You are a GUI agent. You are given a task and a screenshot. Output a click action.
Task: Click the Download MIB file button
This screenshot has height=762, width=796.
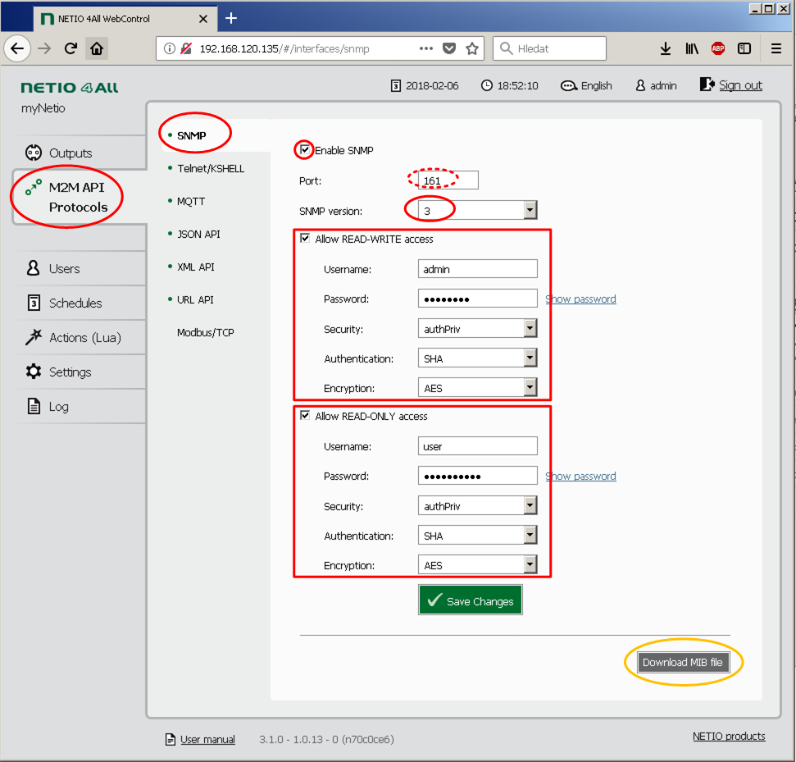click(682, 662)
